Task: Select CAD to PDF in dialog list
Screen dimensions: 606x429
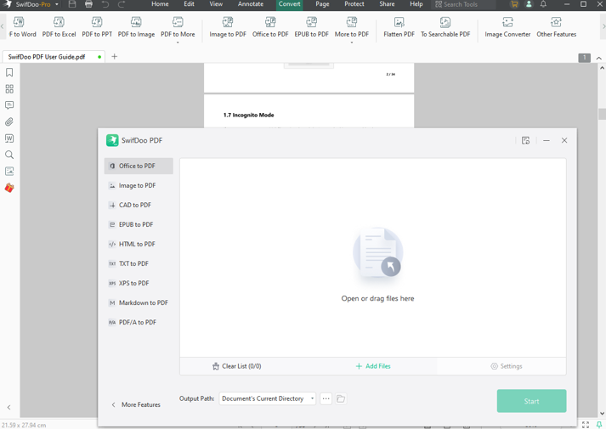Action: pyautogui.click(x=139, y=205)
